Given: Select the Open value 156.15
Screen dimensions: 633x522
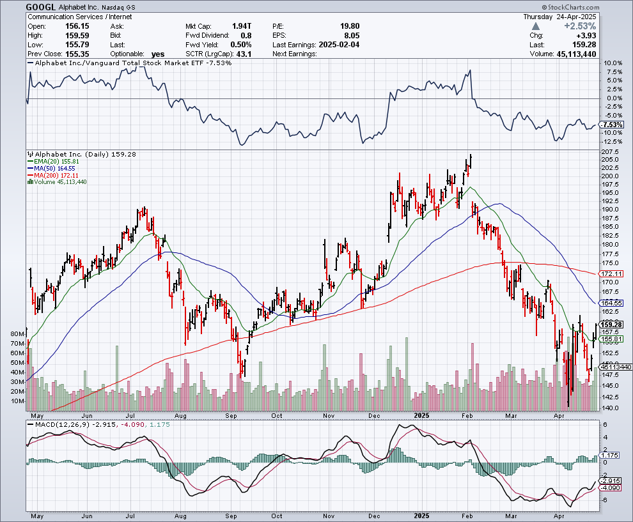Looking at the screenshot, I should (x=77, y=26).
